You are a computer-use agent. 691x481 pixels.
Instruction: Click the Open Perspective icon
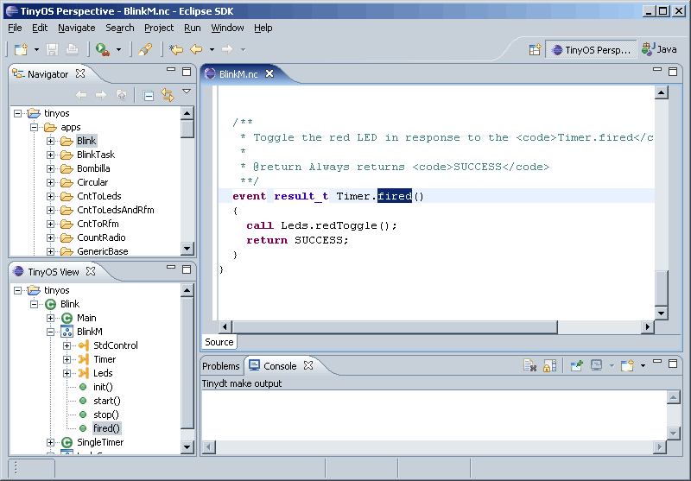(x=535, y=50)
